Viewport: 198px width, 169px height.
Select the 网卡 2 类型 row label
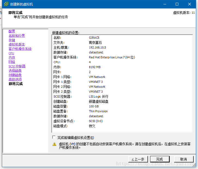[62, 92]
